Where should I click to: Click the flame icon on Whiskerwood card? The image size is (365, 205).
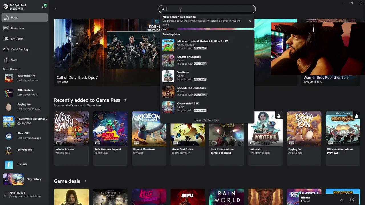356,116
